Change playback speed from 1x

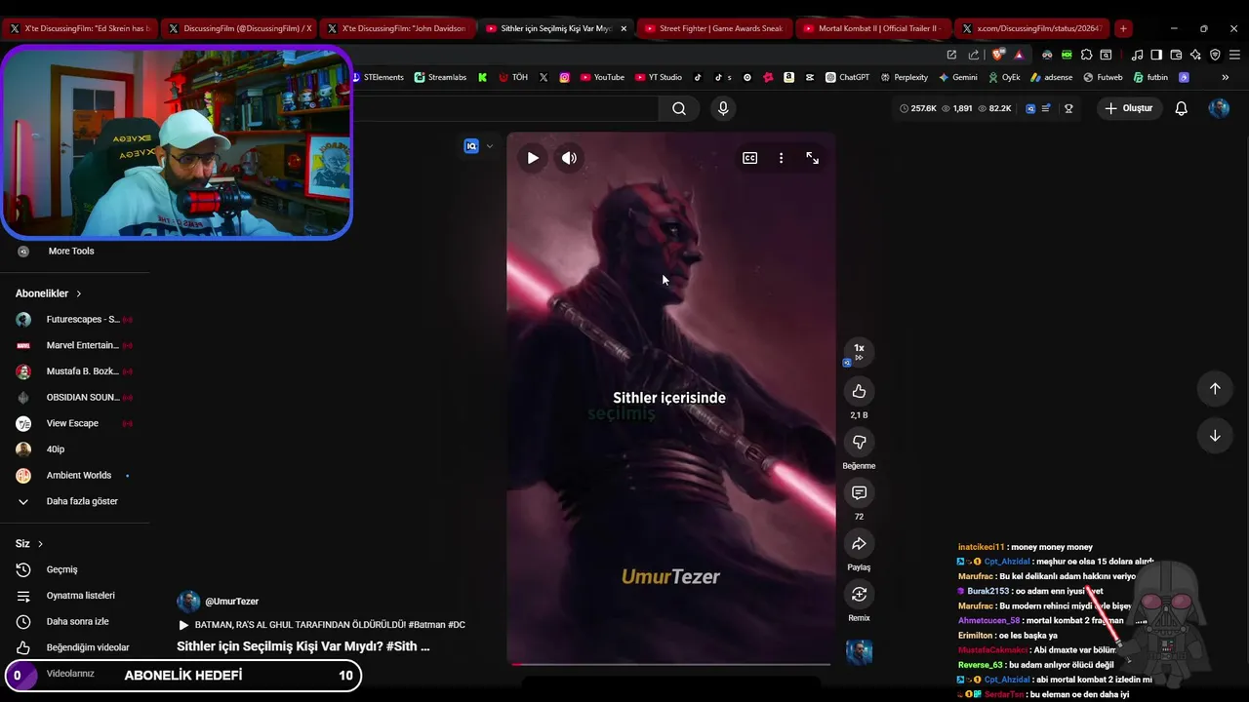coord(859,351)
